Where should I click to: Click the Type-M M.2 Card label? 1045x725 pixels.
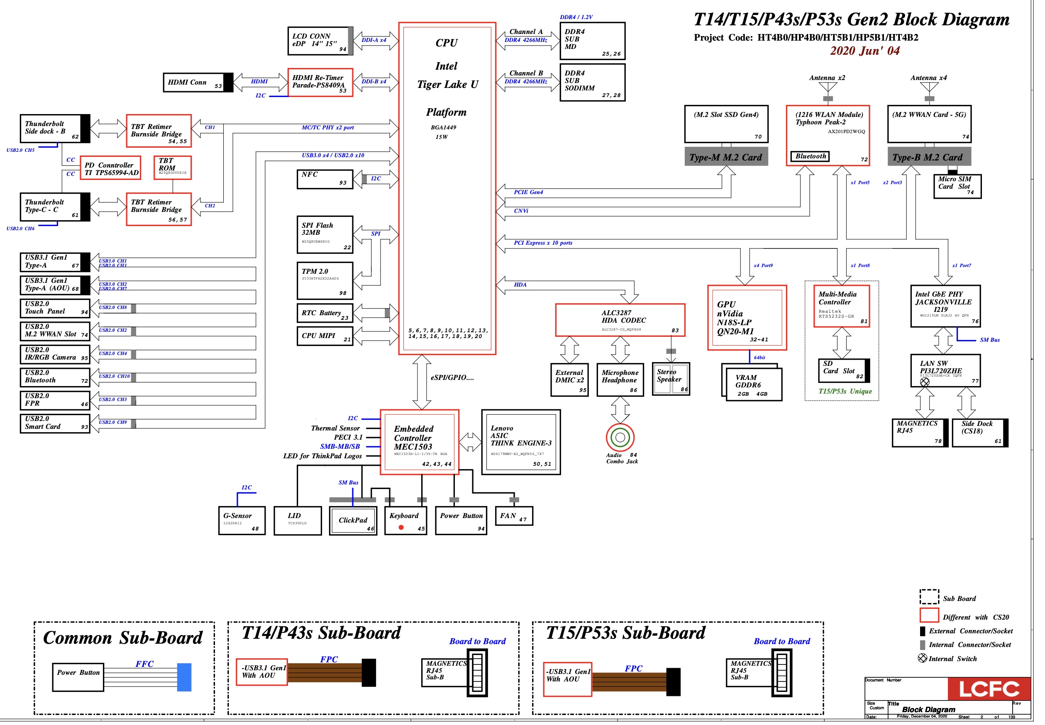pyautogui.click(x=726, y=157)
